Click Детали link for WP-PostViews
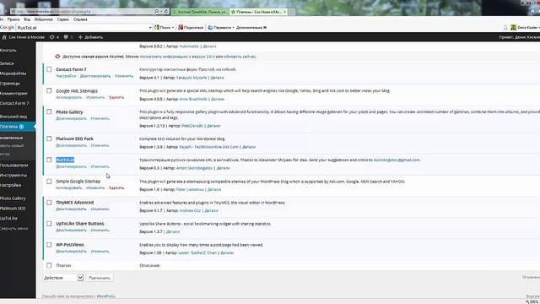This screenshot has height=304, width=540. pyautogui.click(x=227, y=253)
